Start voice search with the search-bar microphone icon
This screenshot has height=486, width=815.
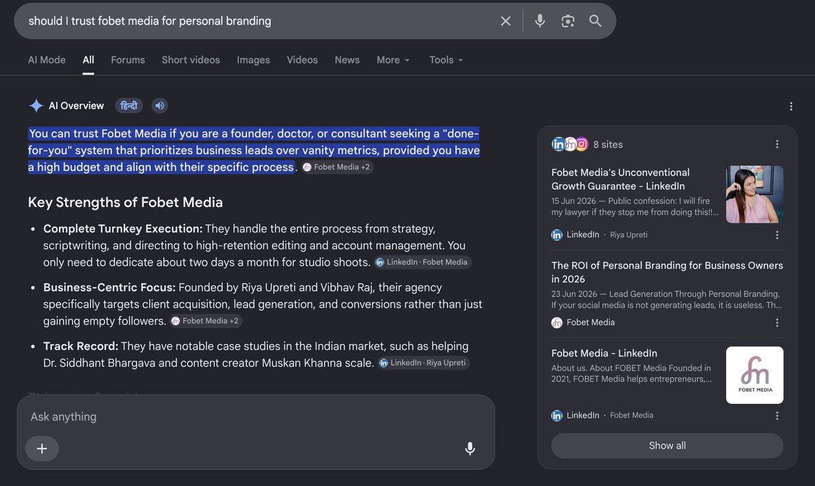coord(540,21)
